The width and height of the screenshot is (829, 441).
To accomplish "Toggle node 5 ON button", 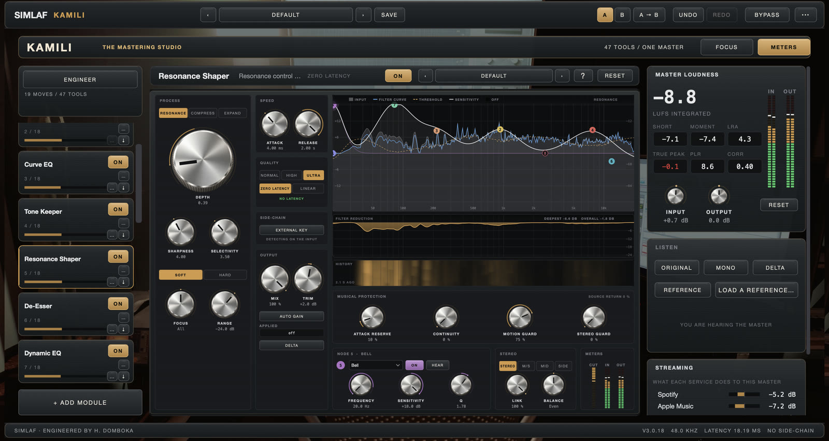I will 414,365.
